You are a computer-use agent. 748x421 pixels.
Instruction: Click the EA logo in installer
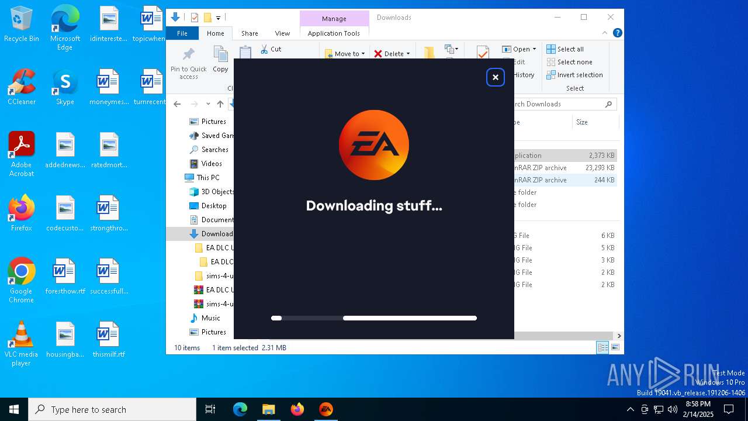pos(374,145)
